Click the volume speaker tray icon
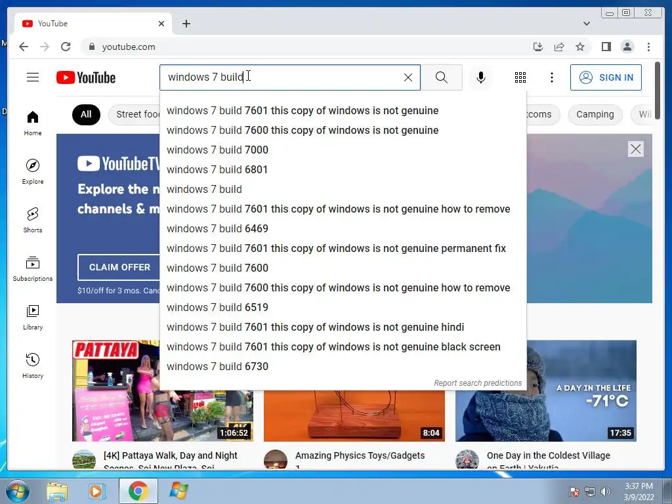 point(606,492)
